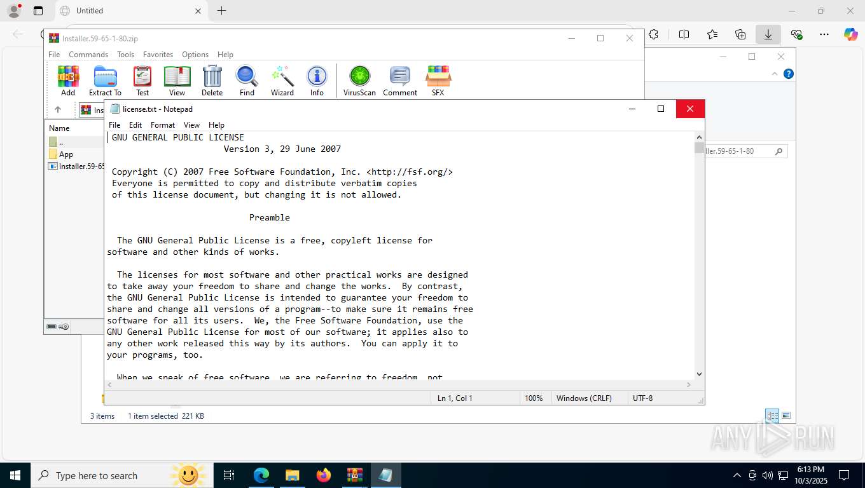
Task: Open a new tab in Edge
Action: 221,11
